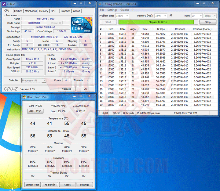
Task: Switch to the Caches tab in CPU-Z
Action: 18,11
